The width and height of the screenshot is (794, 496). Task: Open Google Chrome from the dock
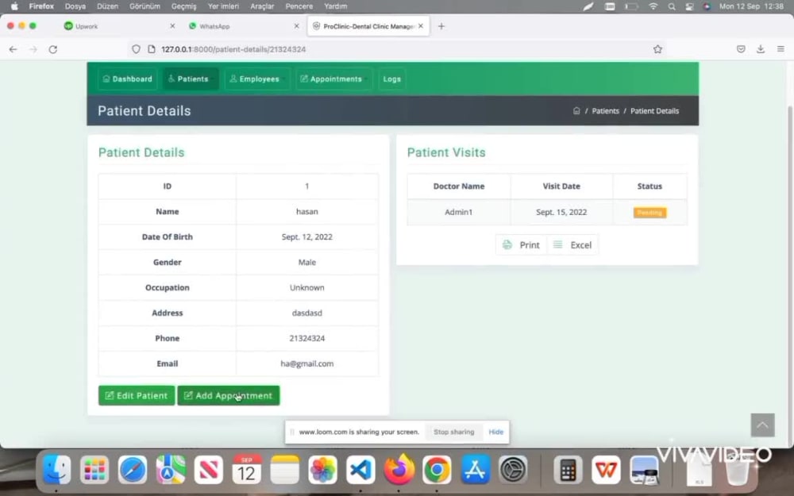pyautogui.click(x=437, y=470)
